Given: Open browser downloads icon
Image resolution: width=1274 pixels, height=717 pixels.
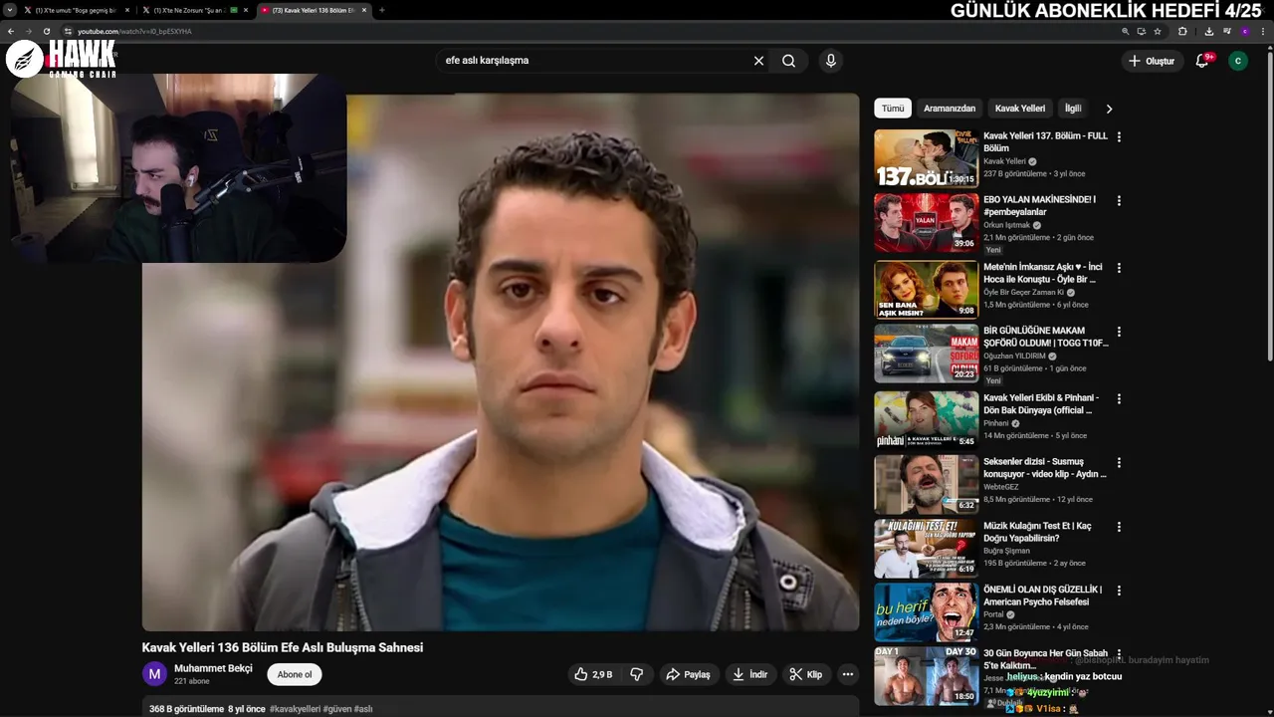Looking at the screenshot, I should click(1209, 31).
